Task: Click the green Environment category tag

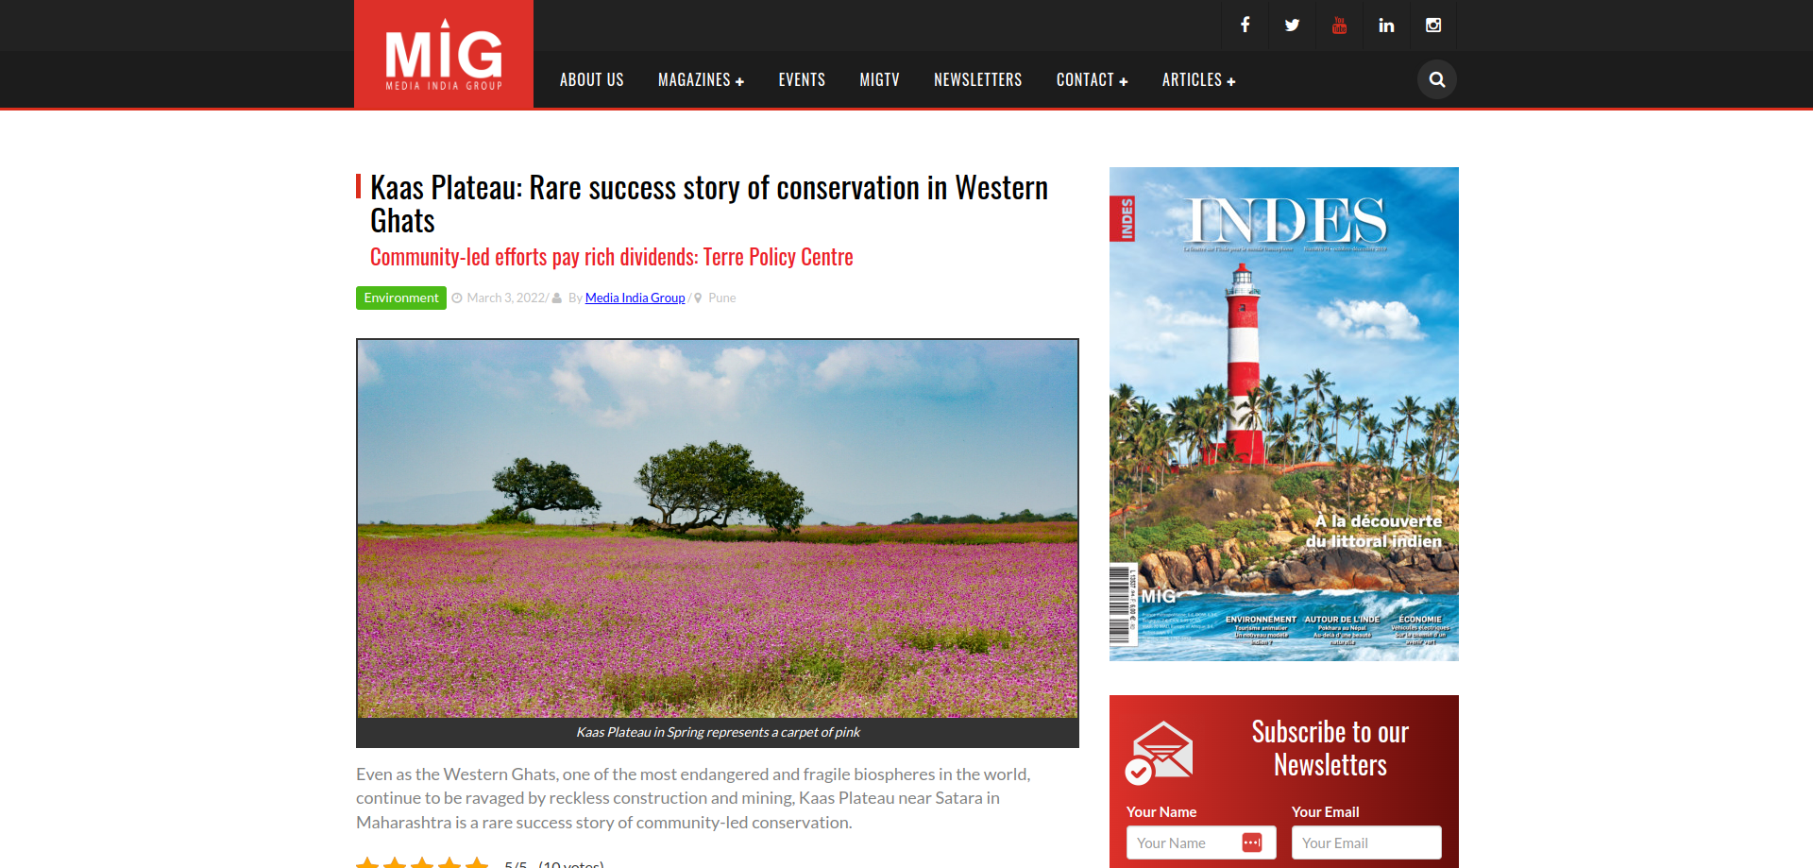Action: click(401, 298)
